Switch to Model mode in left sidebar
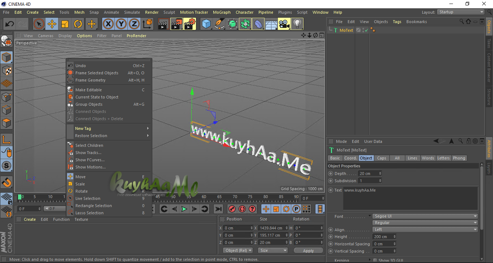The height and width of the screenshot is (263, 493). [x=6, y=57]
